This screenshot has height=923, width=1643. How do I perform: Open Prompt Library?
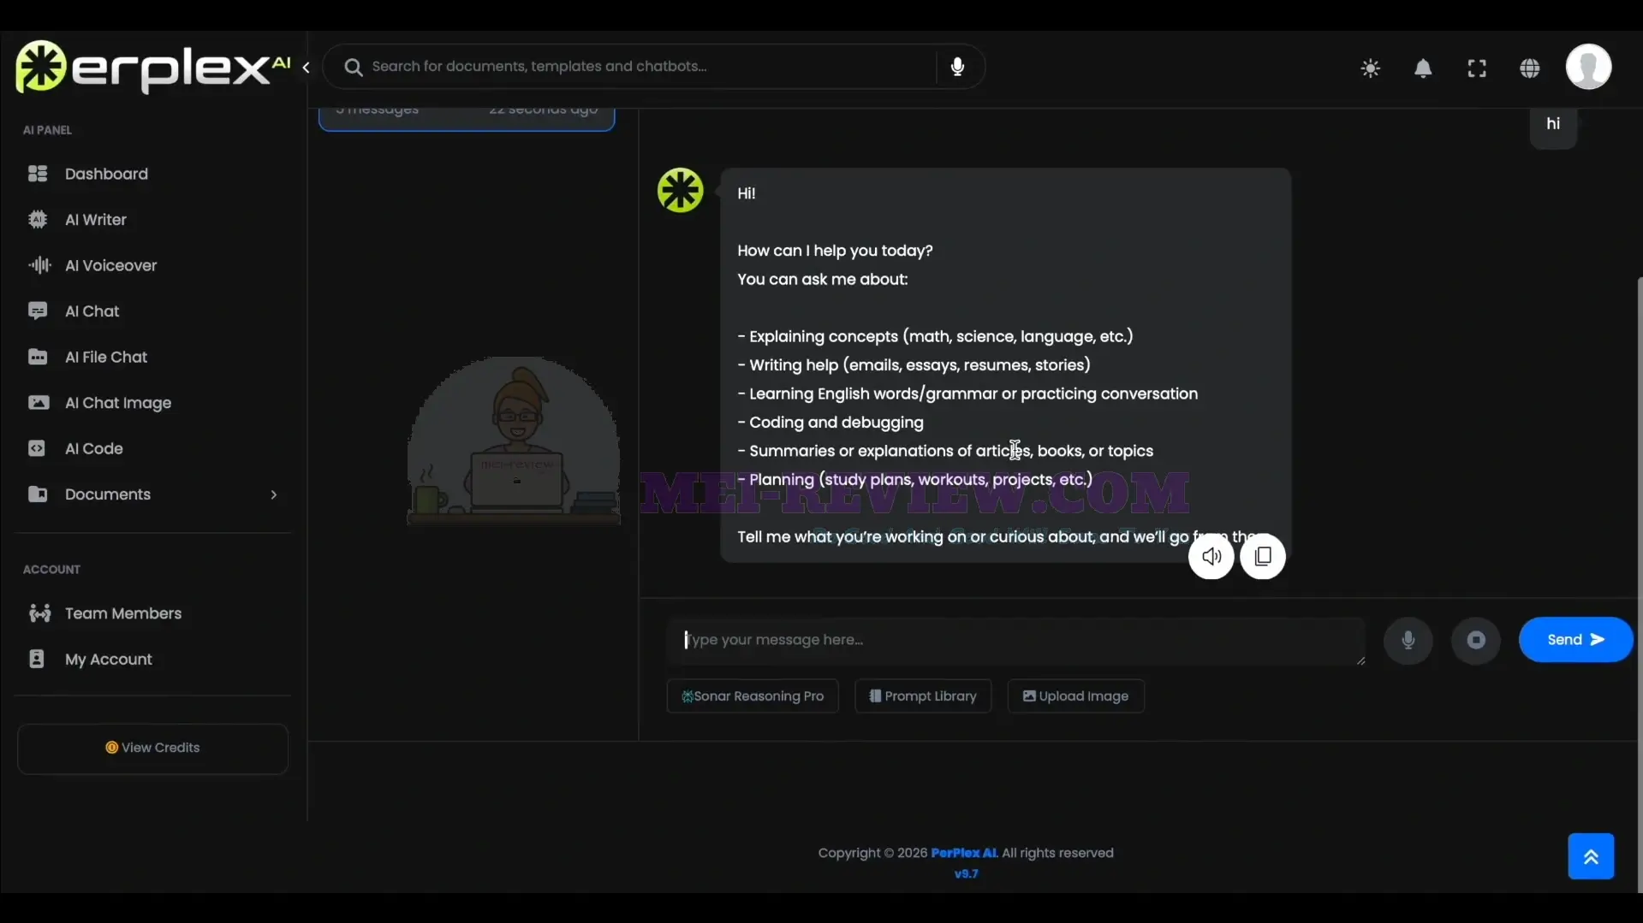tap(923, 696)
